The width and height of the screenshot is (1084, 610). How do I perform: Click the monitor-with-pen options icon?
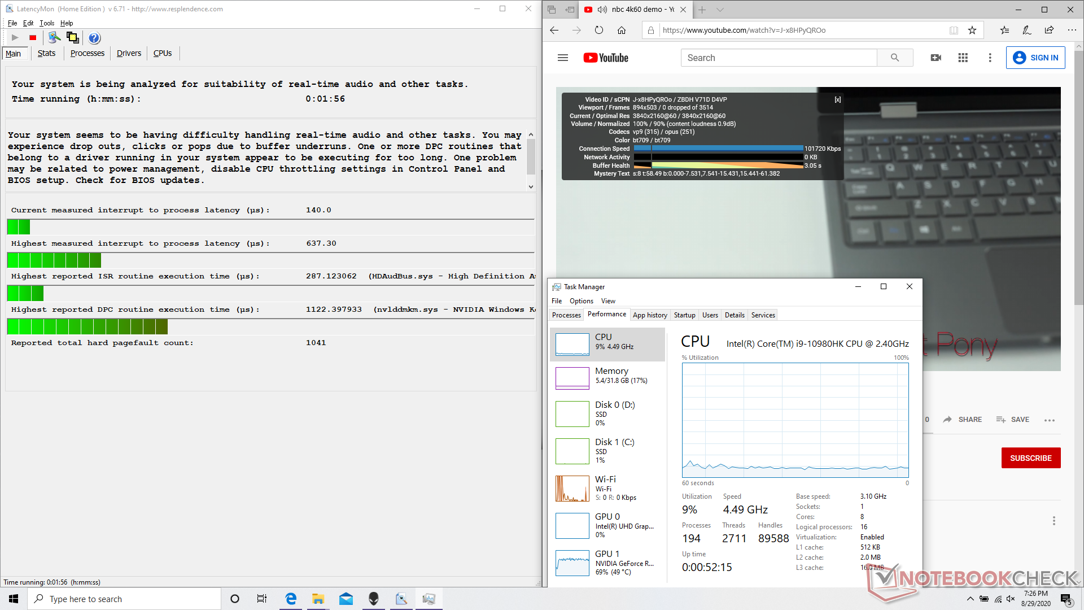(x=54, y=38)
